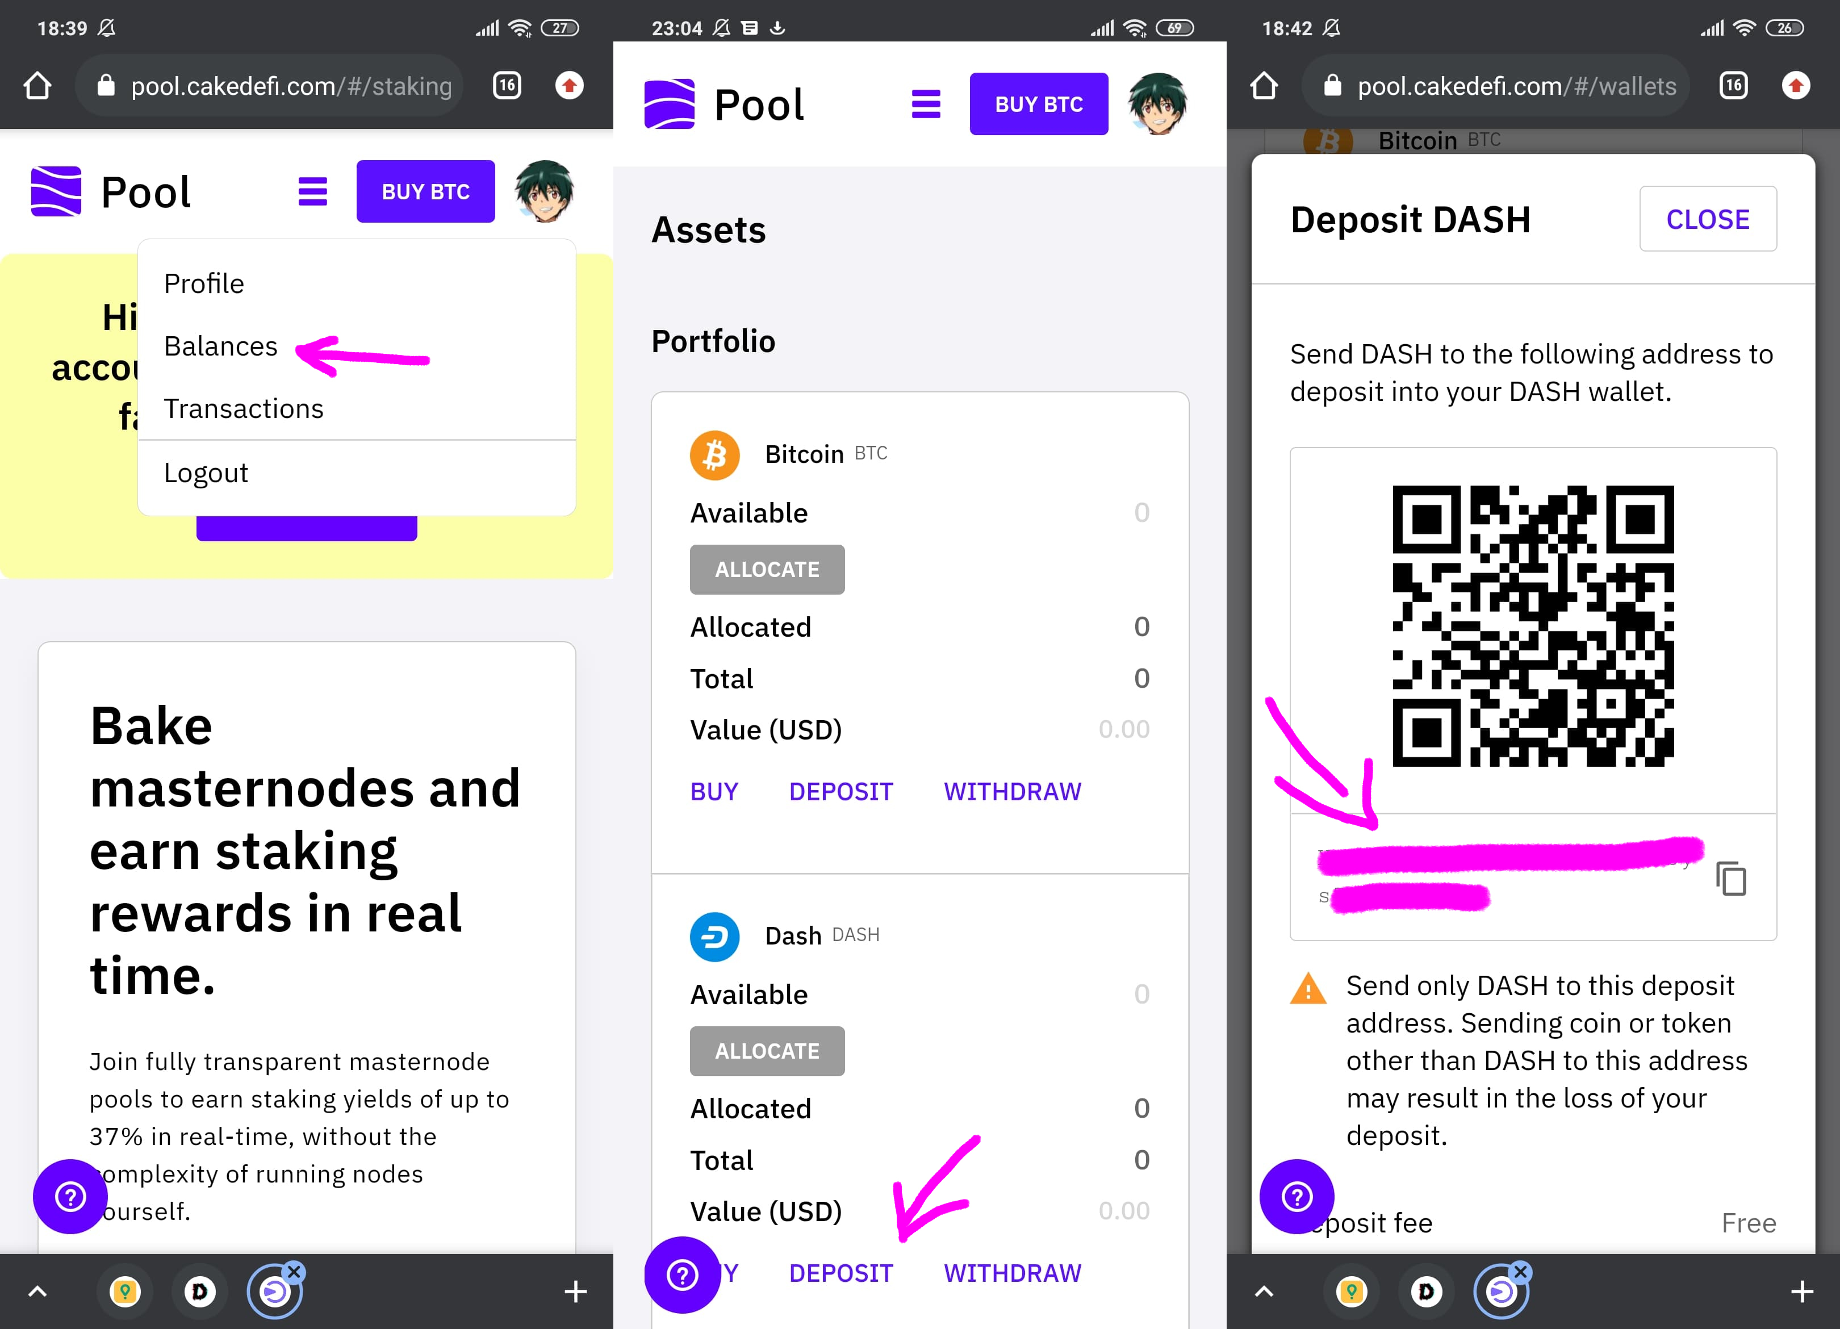
Task: Close the Deposit DASH dialog with CLOSE
Action: (1709, 219)
